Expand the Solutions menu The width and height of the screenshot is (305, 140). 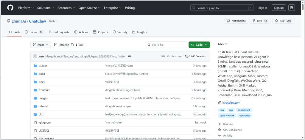(x=46, y=8)
